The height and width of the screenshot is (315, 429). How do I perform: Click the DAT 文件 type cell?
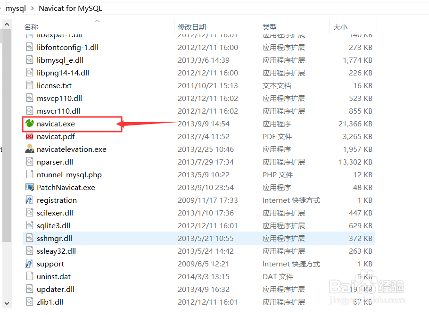[x=278, y=277]
